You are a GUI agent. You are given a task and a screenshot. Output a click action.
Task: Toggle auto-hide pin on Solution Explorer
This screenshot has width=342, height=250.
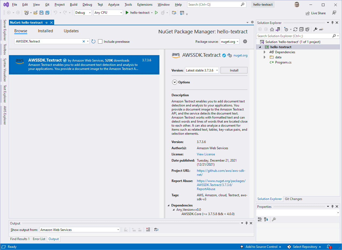[332, 23]
